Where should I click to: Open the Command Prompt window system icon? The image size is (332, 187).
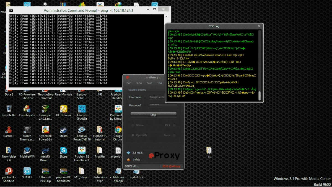11,10
